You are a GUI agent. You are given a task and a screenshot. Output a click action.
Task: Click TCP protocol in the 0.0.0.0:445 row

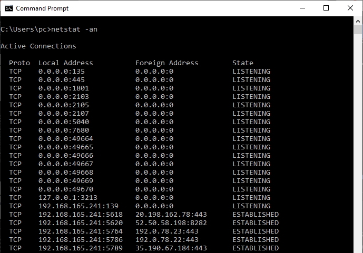[15, 80]
